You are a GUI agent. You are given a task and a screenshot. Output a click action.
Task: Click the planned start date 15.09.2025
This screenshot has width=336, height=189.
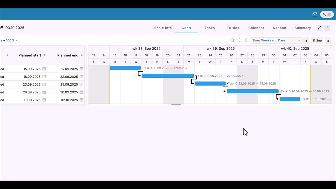click(x=32, y=69)
